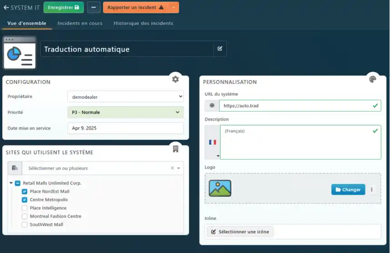Go back using SYSTEM IT arrow
Image resolution: width=390 pixels, height=253 pixels.
[6, 7]
